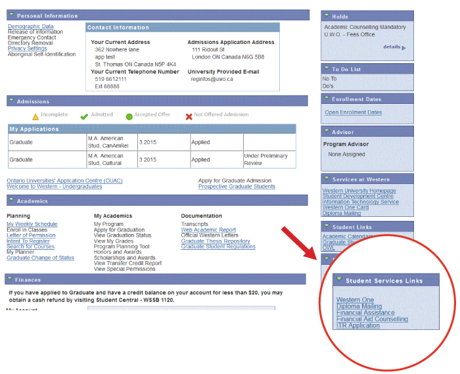
Task: Open Search for Courses link
Action: tap(30, 246)
